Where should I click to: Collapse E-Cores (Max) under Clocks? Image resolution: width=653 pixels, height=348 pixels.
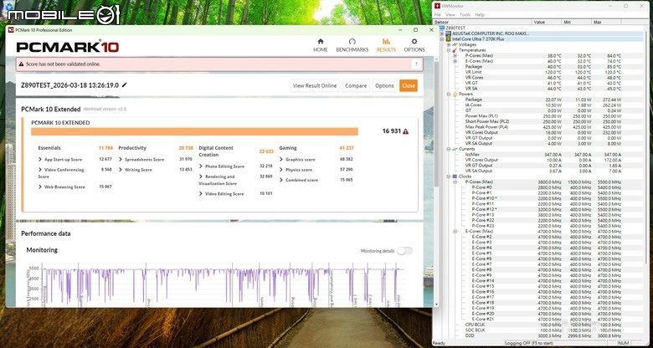click(x=455, y=231)
